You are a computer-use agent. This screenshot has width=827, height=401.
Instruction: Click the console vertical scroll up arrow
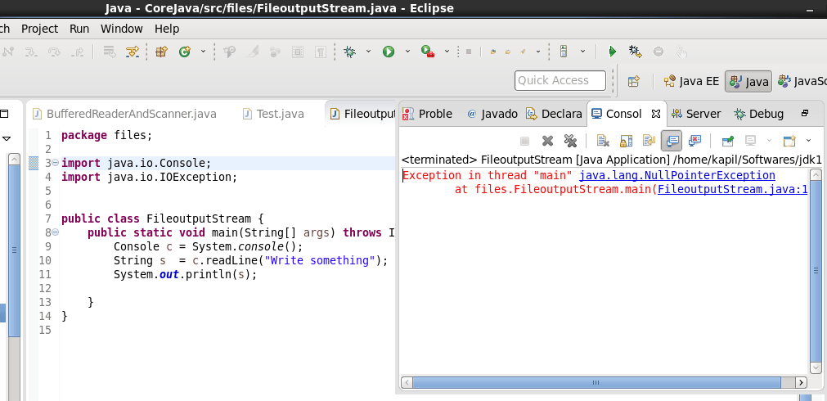pos(816,175)
